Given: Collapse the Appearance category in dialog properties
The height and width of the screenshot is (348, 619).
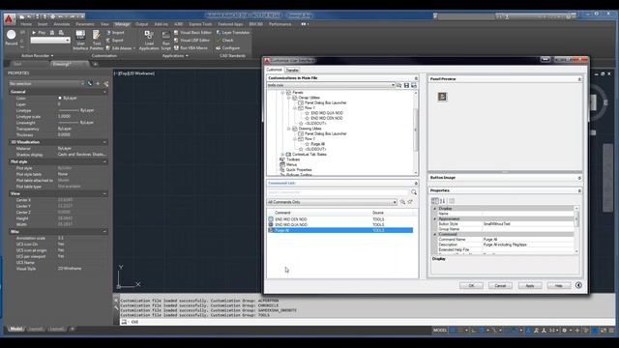Looking at the screenshot, I should click(x=435, y=218).
